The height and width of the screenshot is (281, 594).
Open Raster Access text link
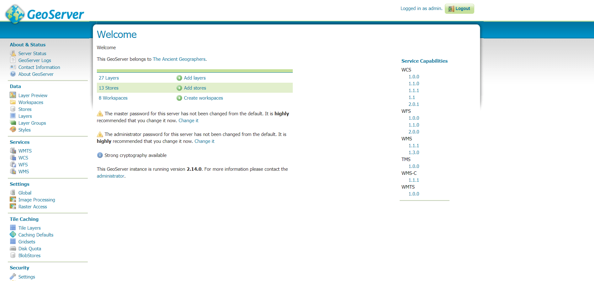click(x=33, y=207)
